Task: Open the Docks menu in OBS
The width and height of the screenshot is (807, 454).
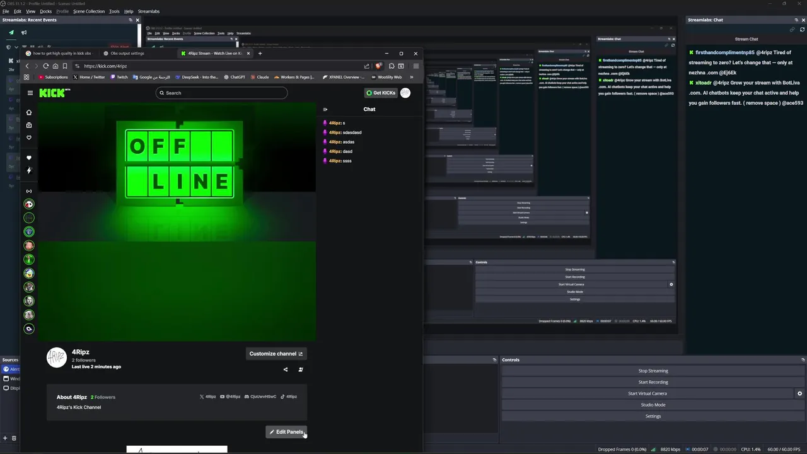Action: [x=45, y=11]
